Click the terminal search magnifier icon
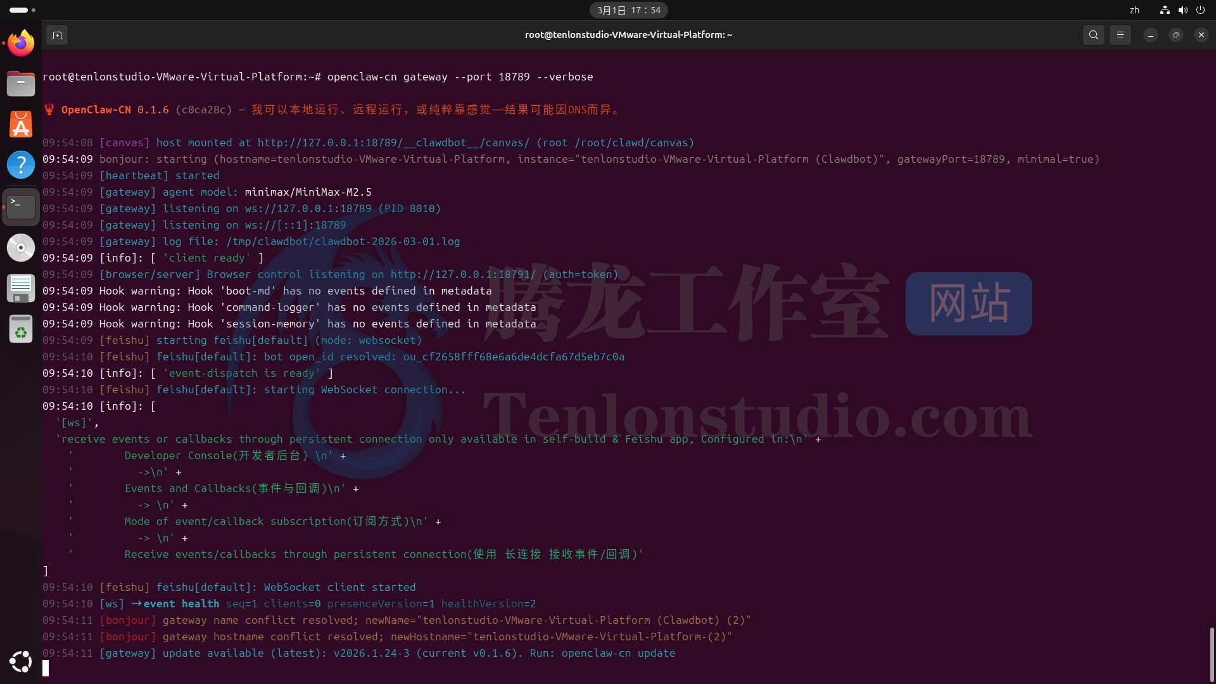The height and width of the screenshot is (684, 1216). [1093, 35]
